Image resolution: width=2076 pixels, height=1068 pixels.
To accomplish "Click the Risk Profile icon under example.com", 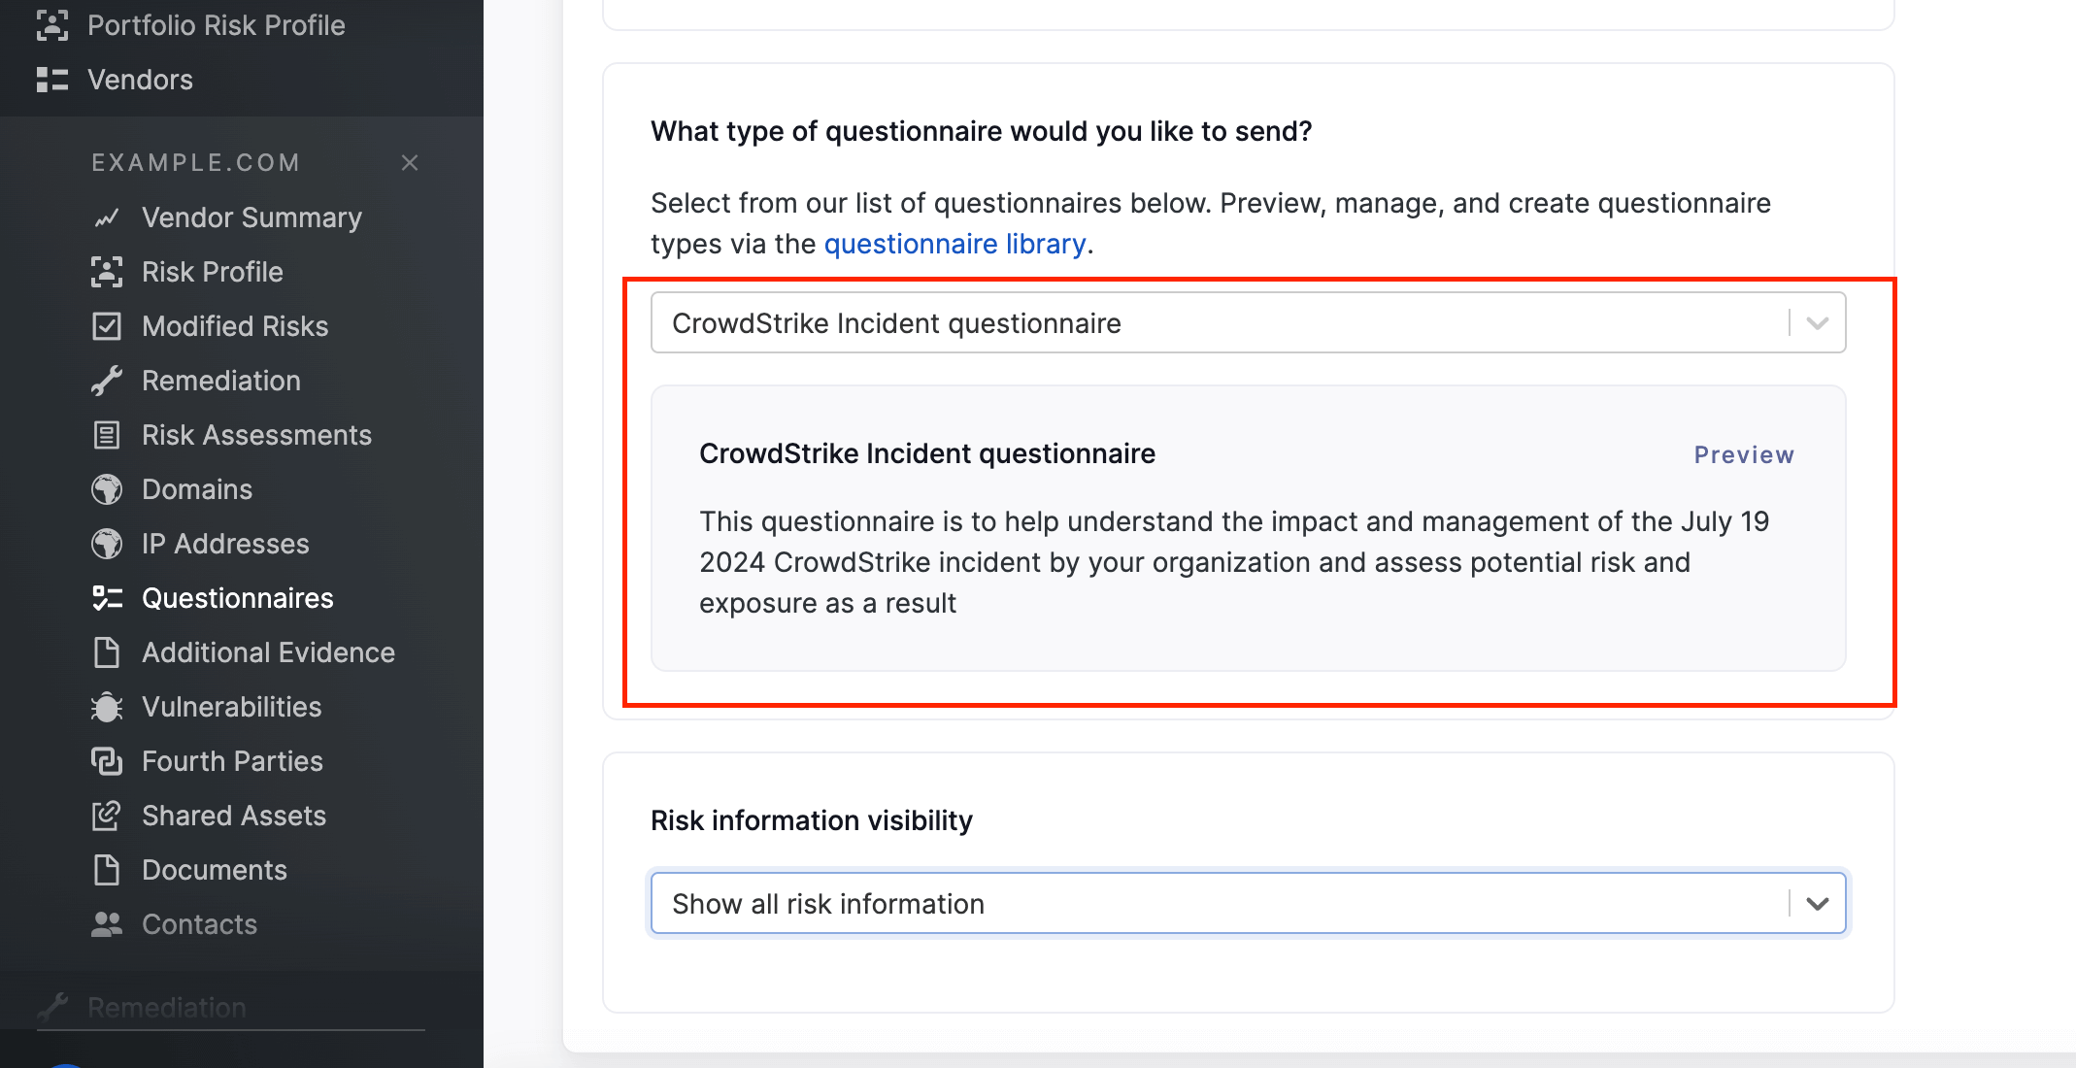I will pos(107,272).
